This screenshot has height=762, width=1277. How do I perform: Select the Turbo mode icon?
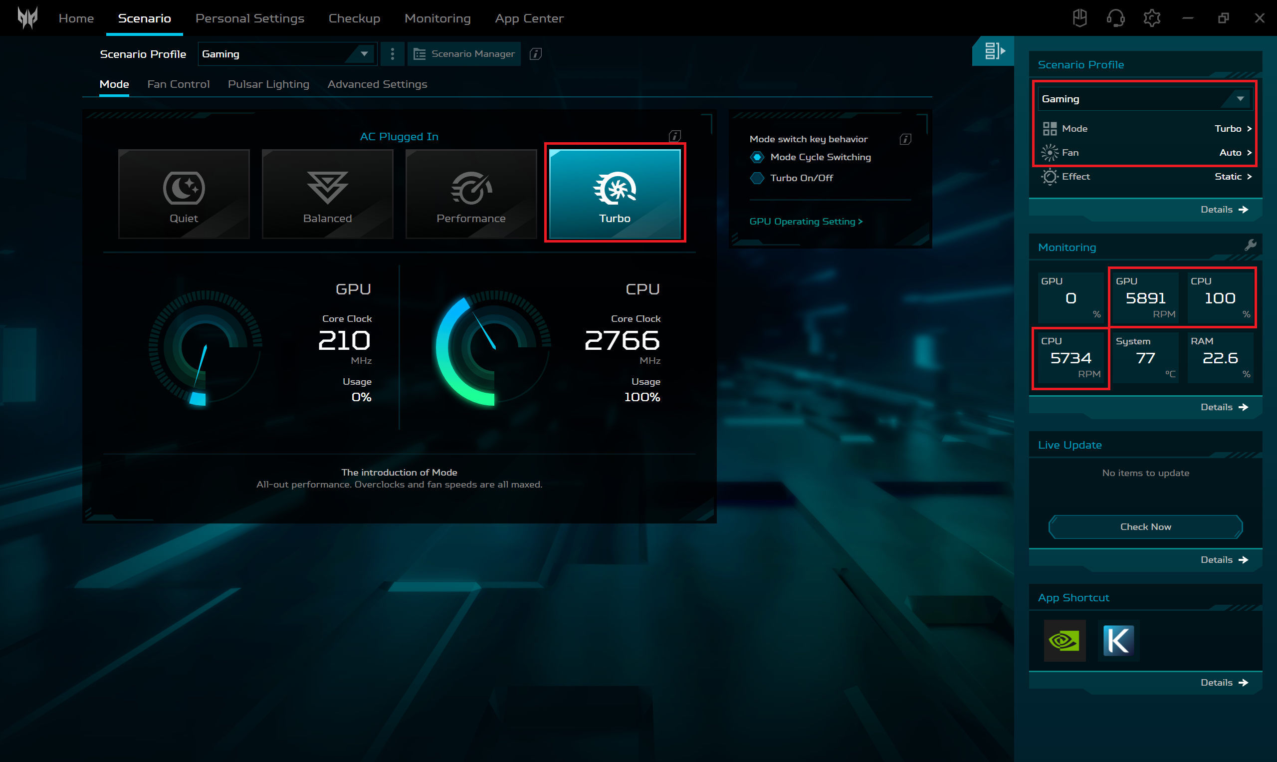pyautogui.click(x=615, y=188)
